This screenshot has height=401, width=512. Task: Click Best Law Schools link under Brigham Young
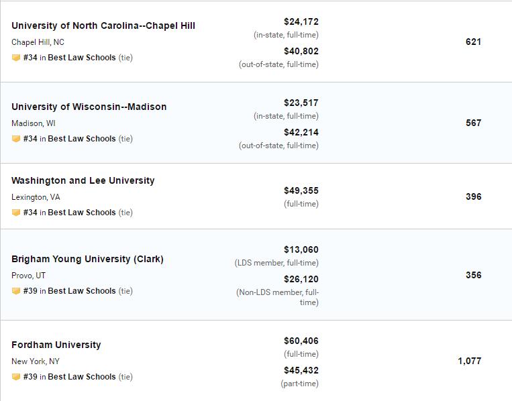[82, 291]
